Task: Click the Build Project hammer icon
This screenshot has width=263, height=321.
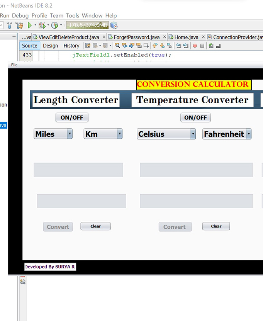Action: (9, 25)
